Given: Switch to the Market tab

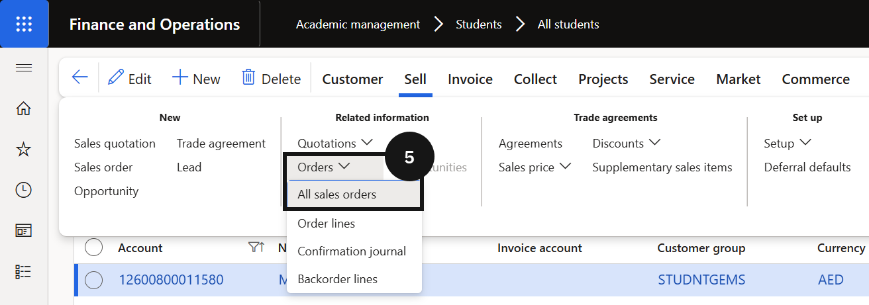Looking at the screenshot, I should click(x=739, y=79).
